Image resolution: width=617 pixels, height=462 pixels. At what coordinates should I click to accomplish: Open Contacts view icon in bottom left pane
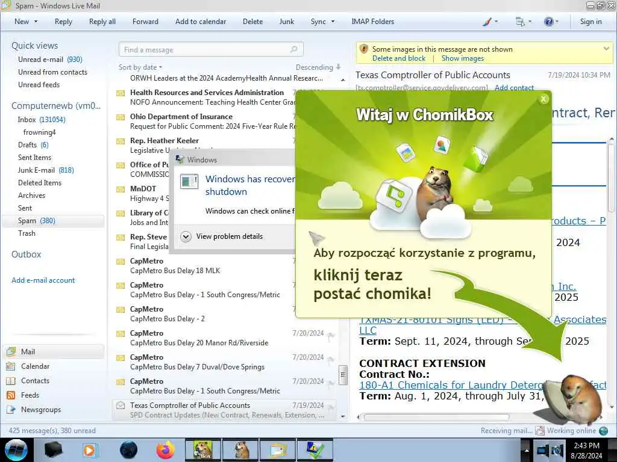coord(11,381)
